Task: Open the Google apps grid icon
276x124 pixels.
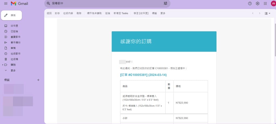Action: point(265,3)
